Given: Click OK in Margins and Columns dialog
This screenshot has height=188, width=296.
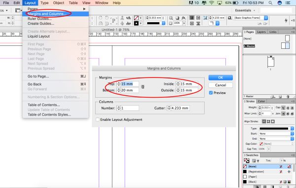Looking at the screenshot, I should tap(221, 77).
